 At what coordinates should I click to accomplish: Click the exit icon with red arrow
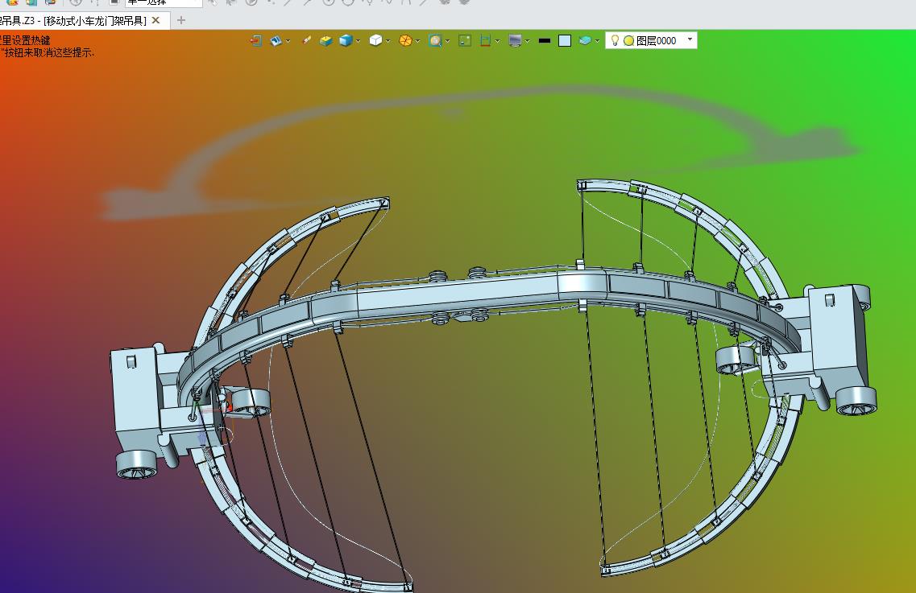click(x=255, y=40)
